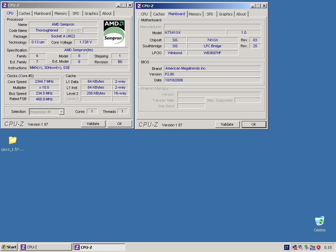Click OK in the right CPU-Z window
The image size is (336, 252).
pos(254,124)
